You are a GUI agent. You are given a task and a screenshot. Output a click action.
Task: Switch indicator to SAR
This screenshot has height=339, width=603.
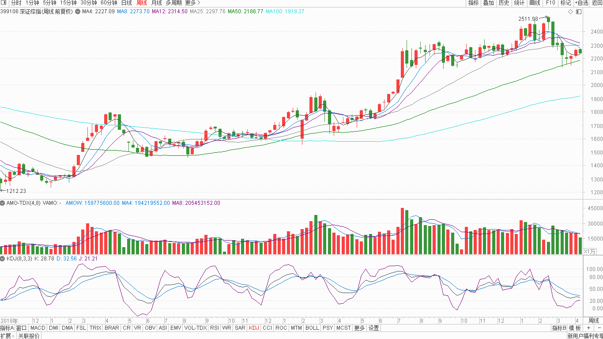(240, 328)
